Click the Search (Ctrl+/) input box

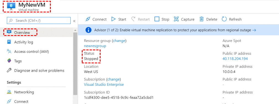pos(39,21)
